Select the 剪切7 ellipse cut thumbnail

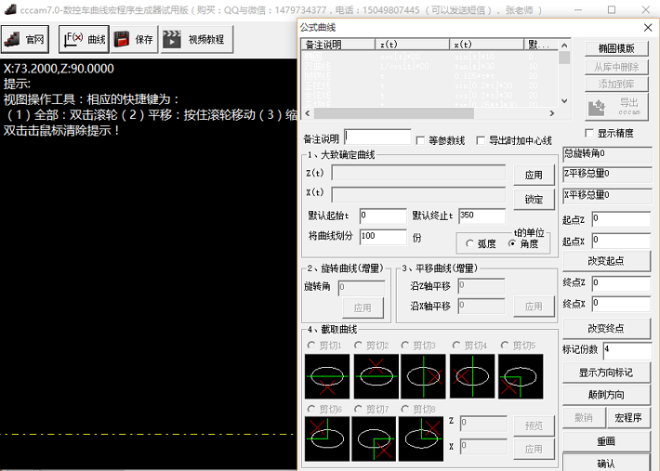coord(374,438)
